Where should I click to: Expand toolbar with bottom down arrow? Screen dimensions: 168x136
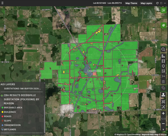(163, 130)
